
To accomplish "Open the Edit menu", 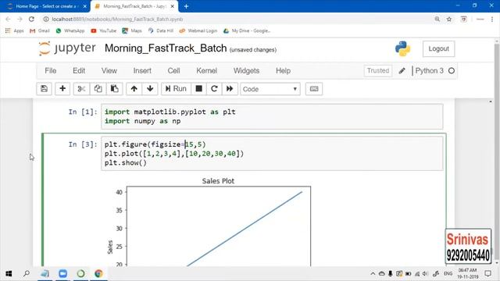I will (x=79, y=71).
